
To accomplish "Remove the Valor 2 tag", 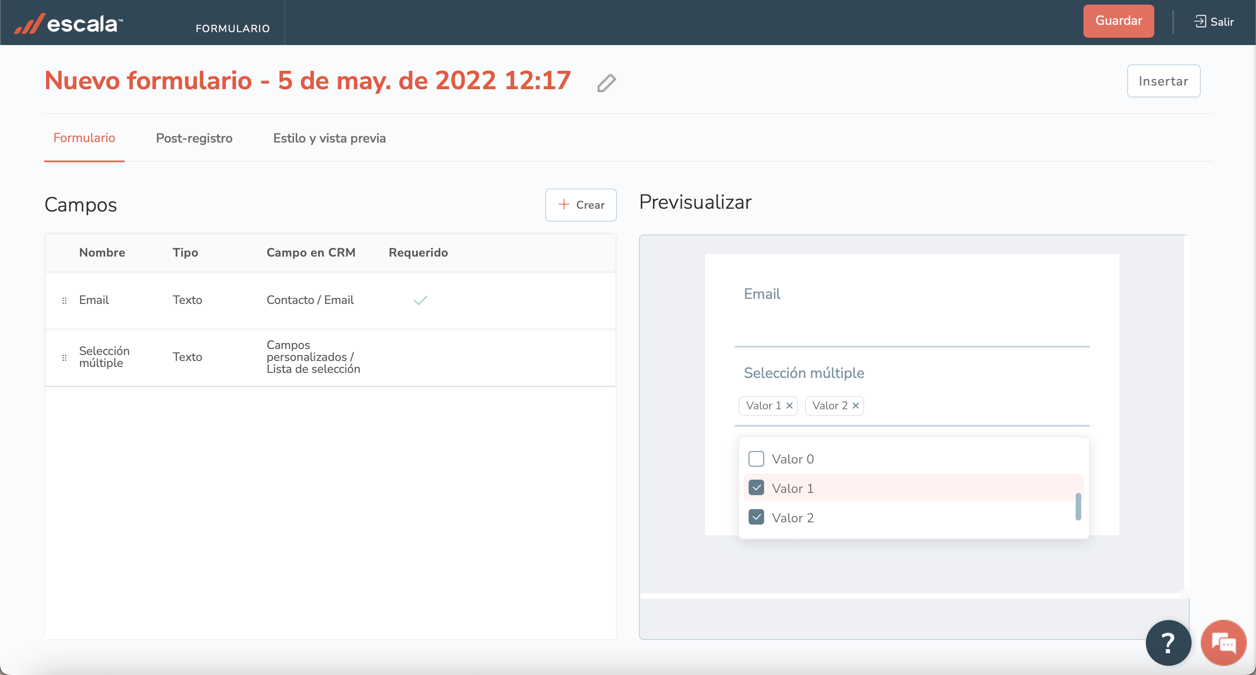I will (x=856, y=406).
